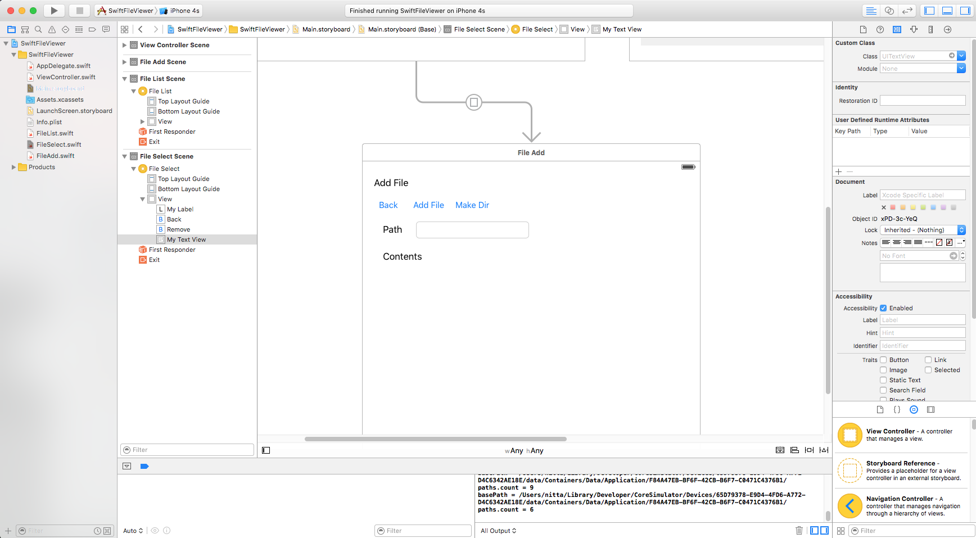Toggle the document outline panel button
This screenshot has width=976, height=538.
(266, 450)
